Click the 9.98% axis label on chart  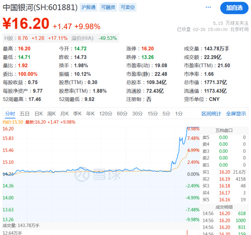[193, 129]
